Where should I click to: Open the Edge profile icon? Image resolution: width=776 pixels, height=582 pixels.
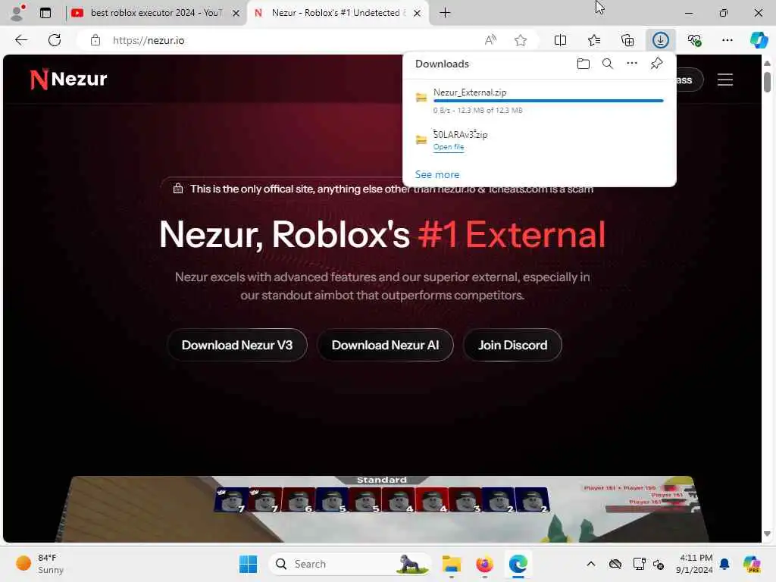(18, 13)
